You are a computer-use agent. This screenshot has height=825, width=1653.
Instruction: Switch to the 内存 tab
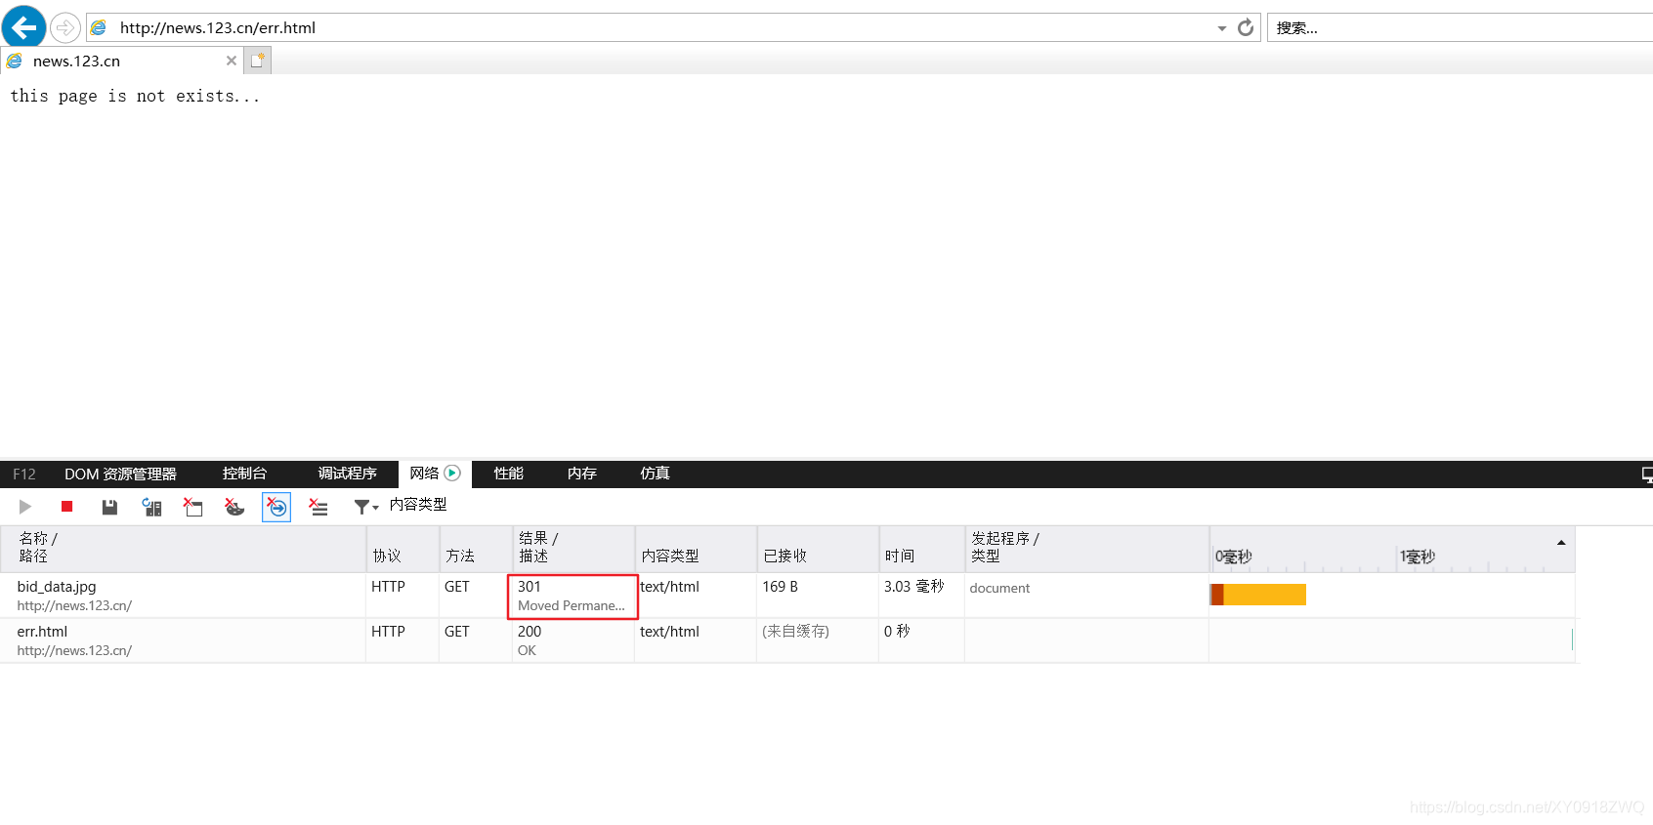click(581, 474)
